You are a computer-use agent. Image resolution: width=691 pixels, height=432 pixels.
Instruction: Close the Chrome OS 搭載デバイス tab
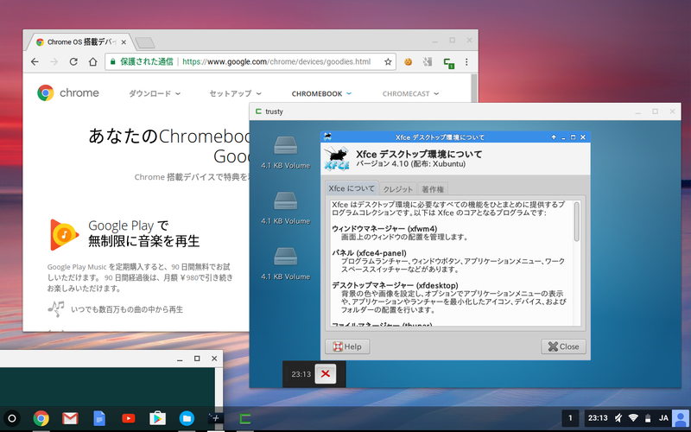point(124,42)
